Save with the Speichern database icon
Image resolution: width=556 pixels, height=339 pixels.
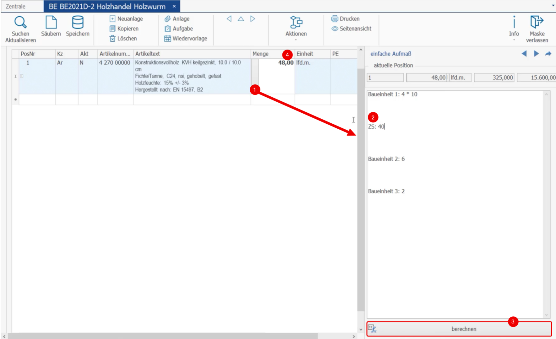[78, 22]
